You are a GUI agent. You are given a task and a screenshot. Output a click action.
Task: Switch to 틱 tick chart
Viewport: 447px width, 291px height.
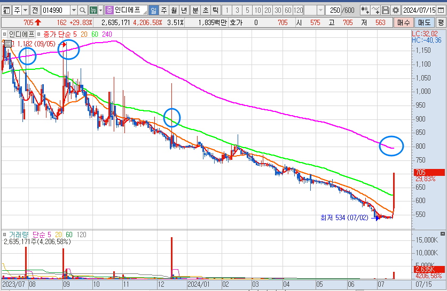pyautogui.click(x=216, y=11)
